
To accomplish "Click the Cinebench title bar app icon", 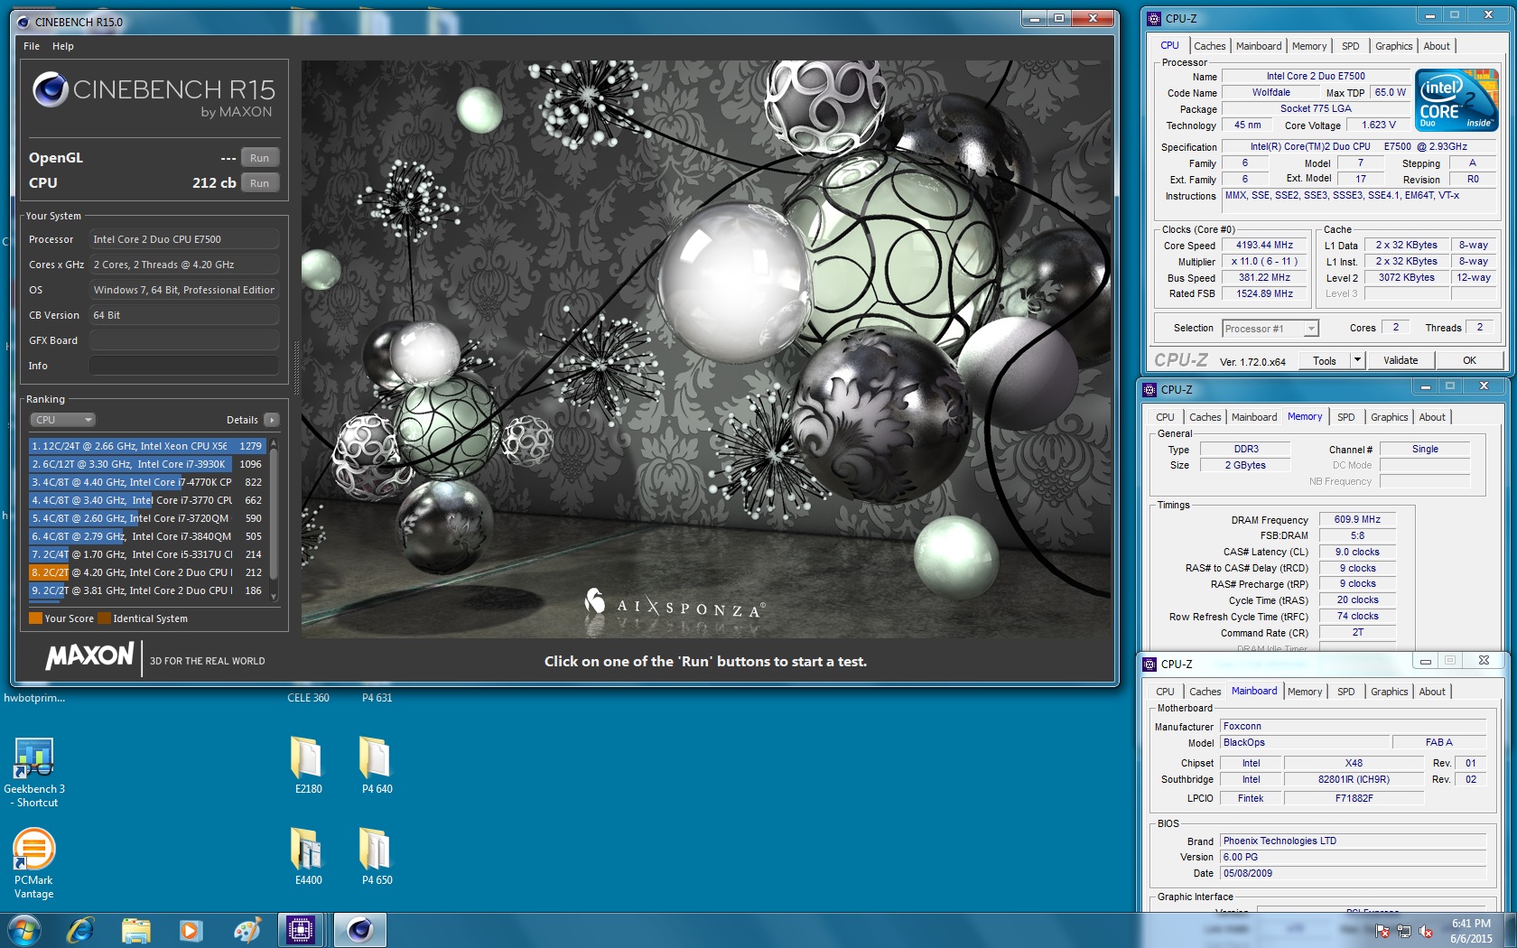I will pos(23,22).
